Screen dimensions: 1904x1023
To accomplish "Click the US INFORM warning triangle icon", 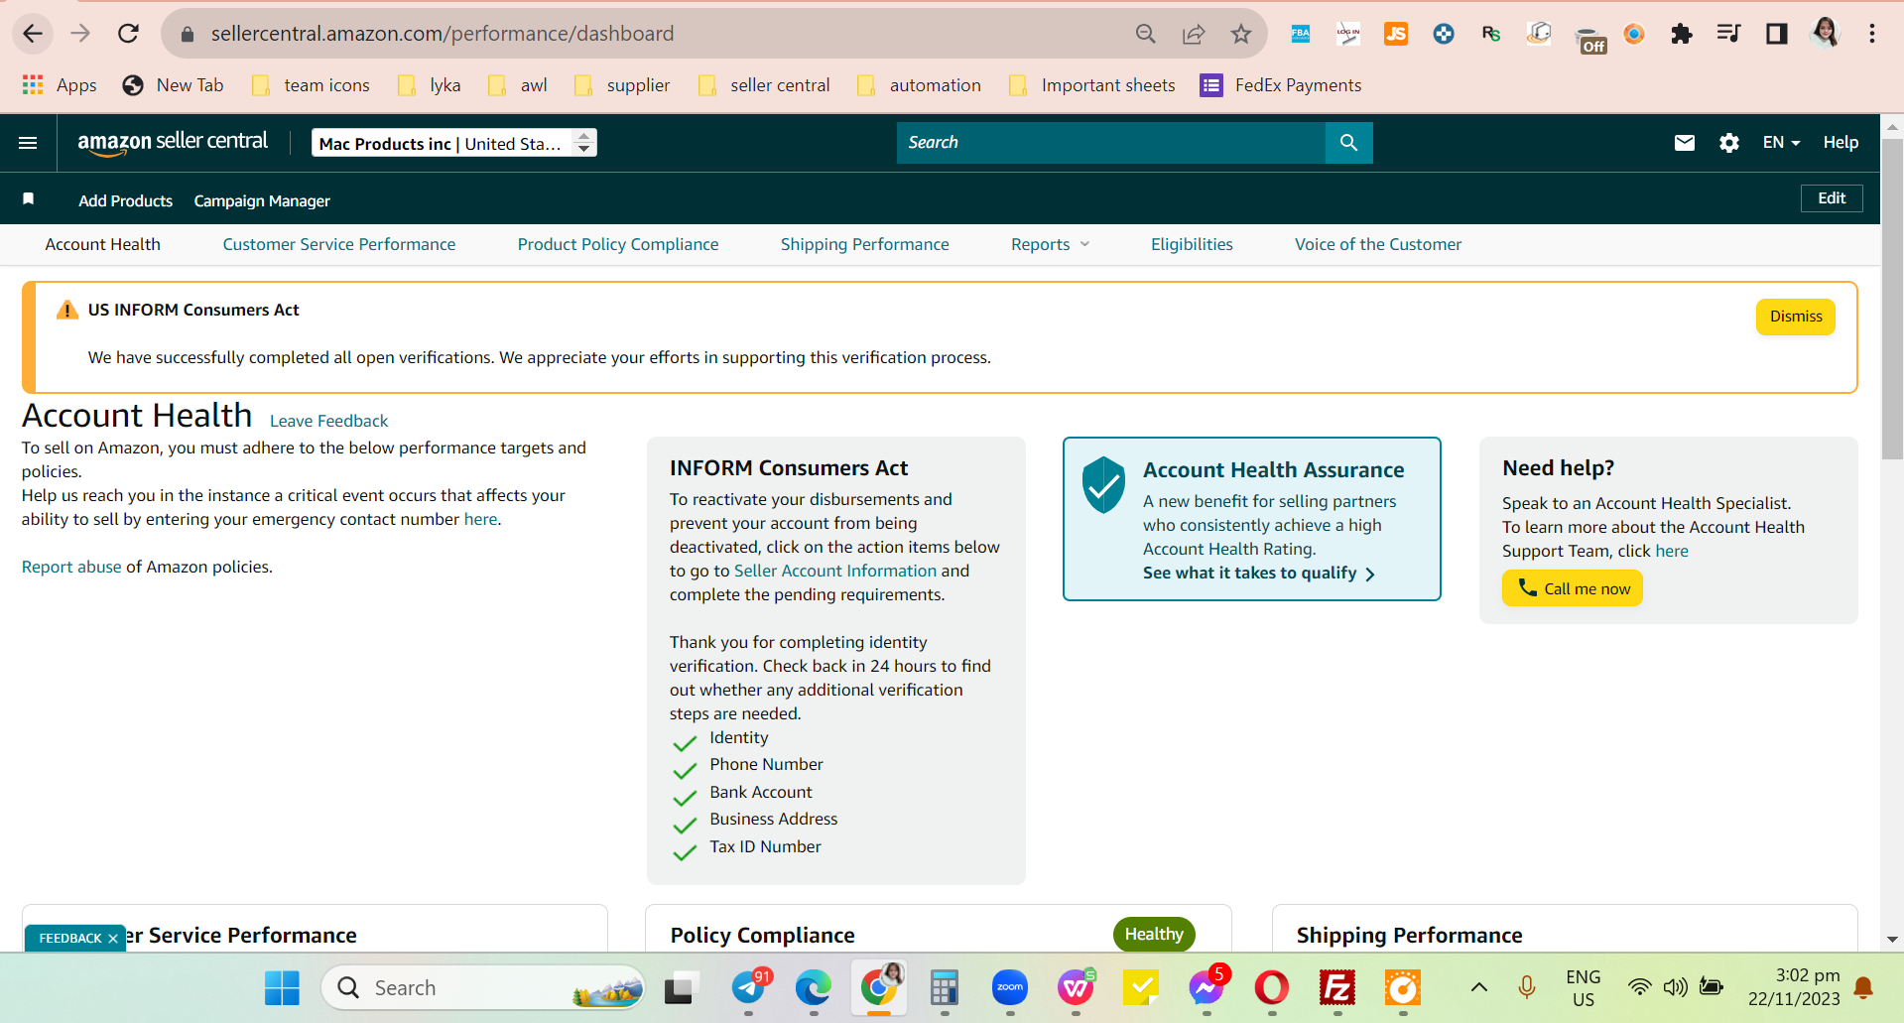I will 67,310.
